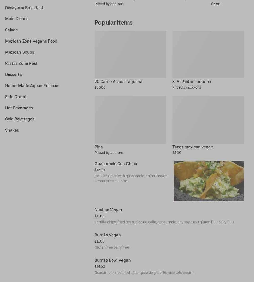Jump to the Mexican Soups category
Image resolution: width=254 pixels, height=282 pixels.
click(19, 52)
